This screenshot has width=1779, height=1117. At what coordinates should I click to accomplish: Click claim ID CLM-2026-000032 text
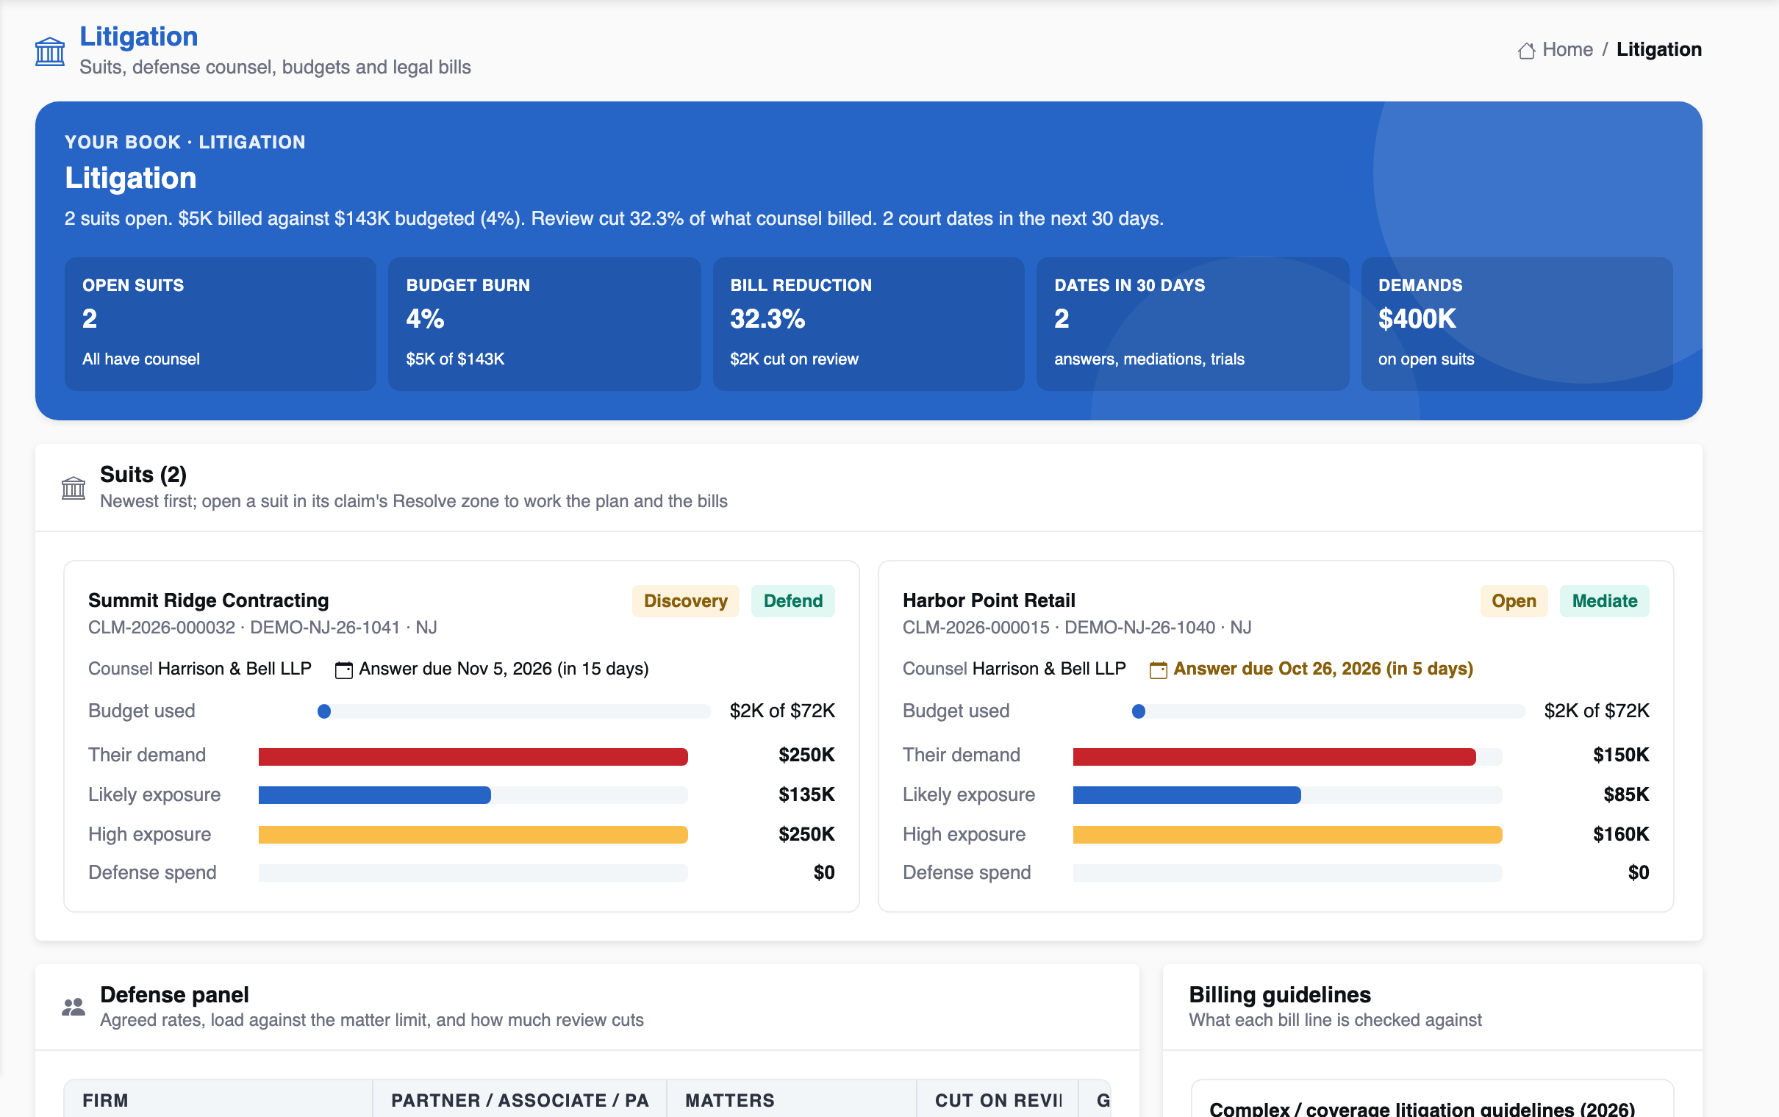click(161, 627)
